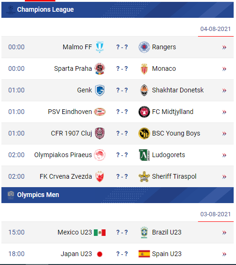Click the Ludogorets club badge

pyautogui.click(x=144, y=155)
